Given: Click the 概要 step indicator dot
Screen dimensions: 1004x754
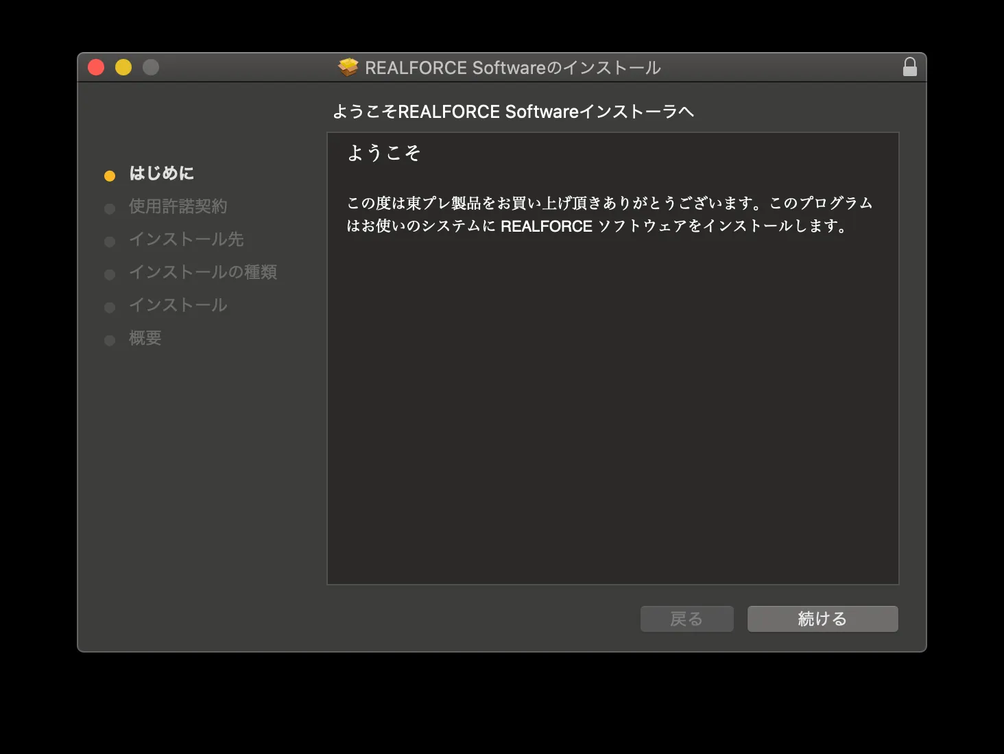Looking at the screenshot, I should (110, 340).
